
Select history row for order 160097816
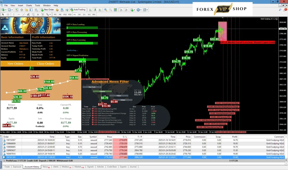[x=144, y=154]
